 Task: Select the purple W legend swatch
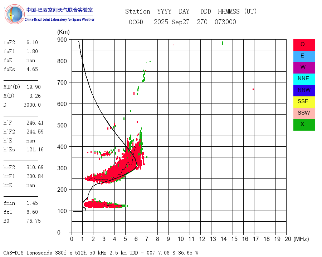(x=304, y=67)
